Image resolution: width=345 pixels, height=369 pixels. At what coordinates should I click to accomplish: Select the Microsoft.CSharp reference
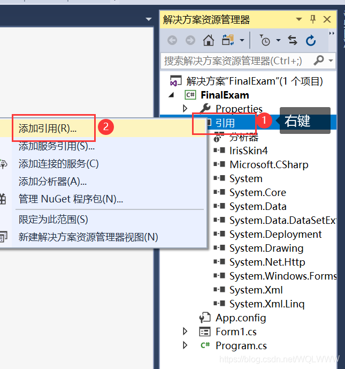[269, 165]
